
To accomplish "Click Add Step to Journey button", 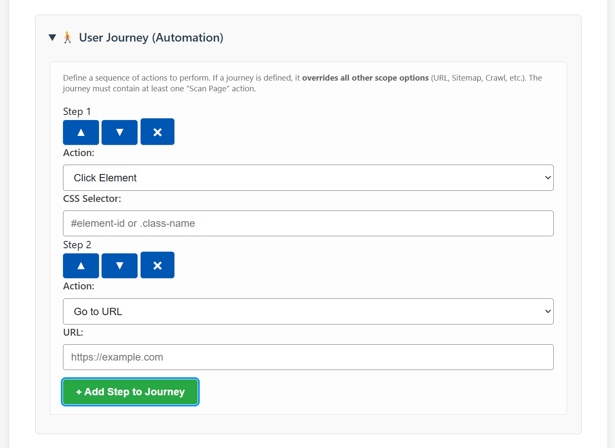I will tap(130, 392).
